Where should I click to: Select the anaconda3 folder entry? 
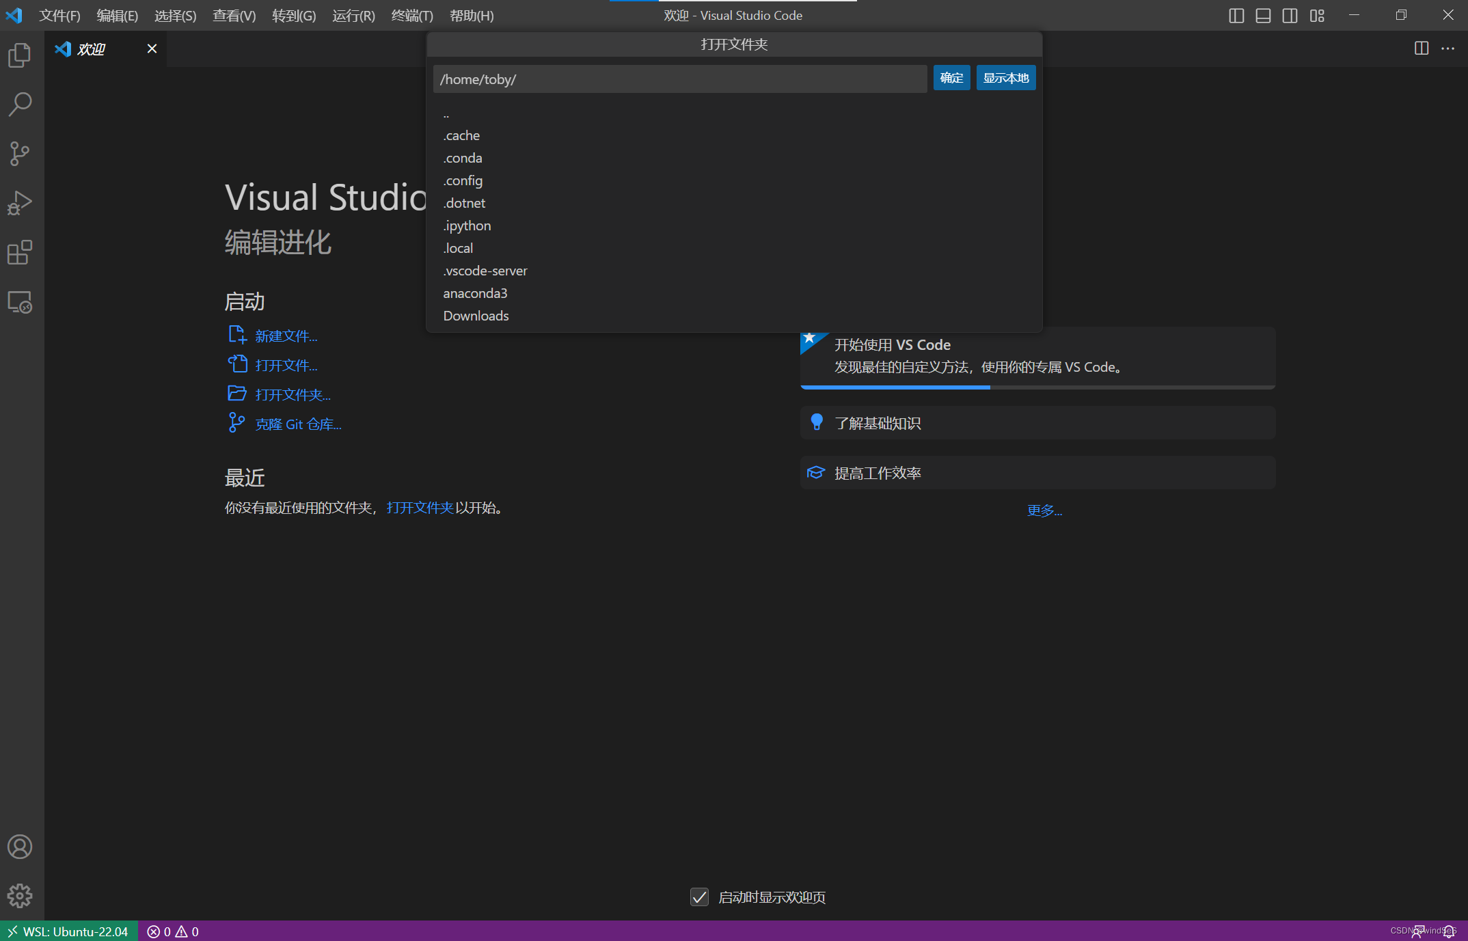pyautogui.click(x=734, y=293)
